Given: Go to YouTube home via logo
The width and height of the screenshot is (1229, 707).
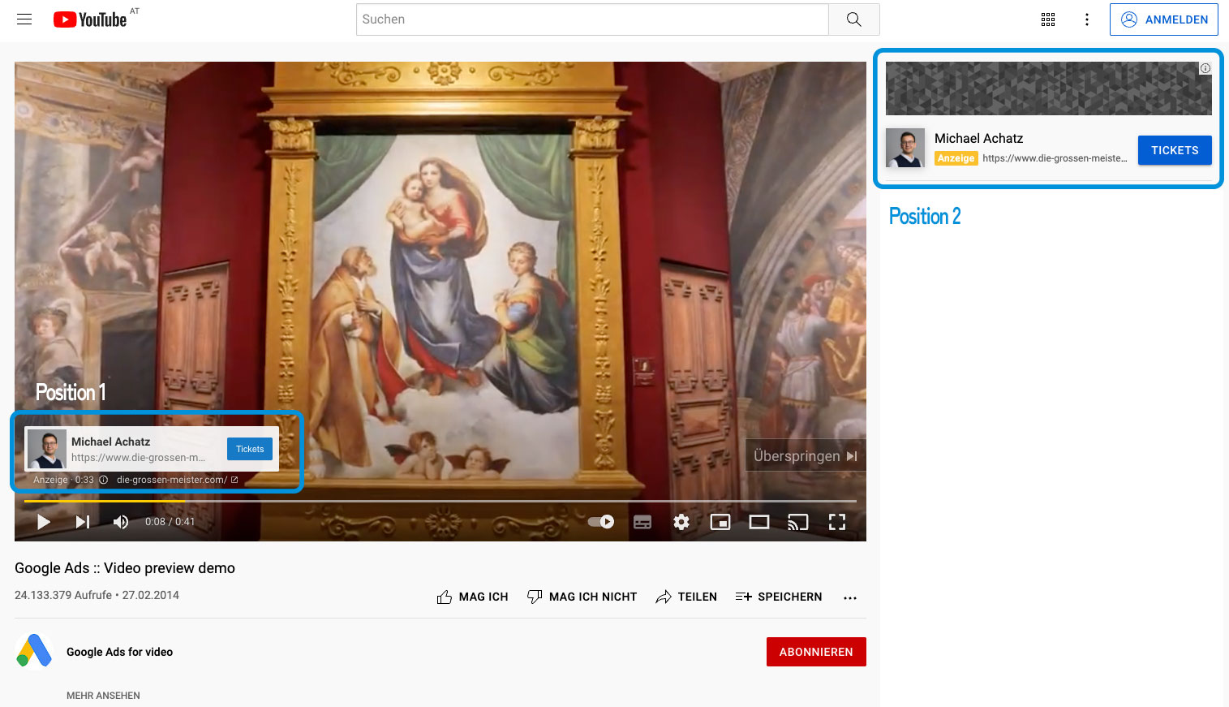Looking at the screenshot, I should click(x=90, y=19).
